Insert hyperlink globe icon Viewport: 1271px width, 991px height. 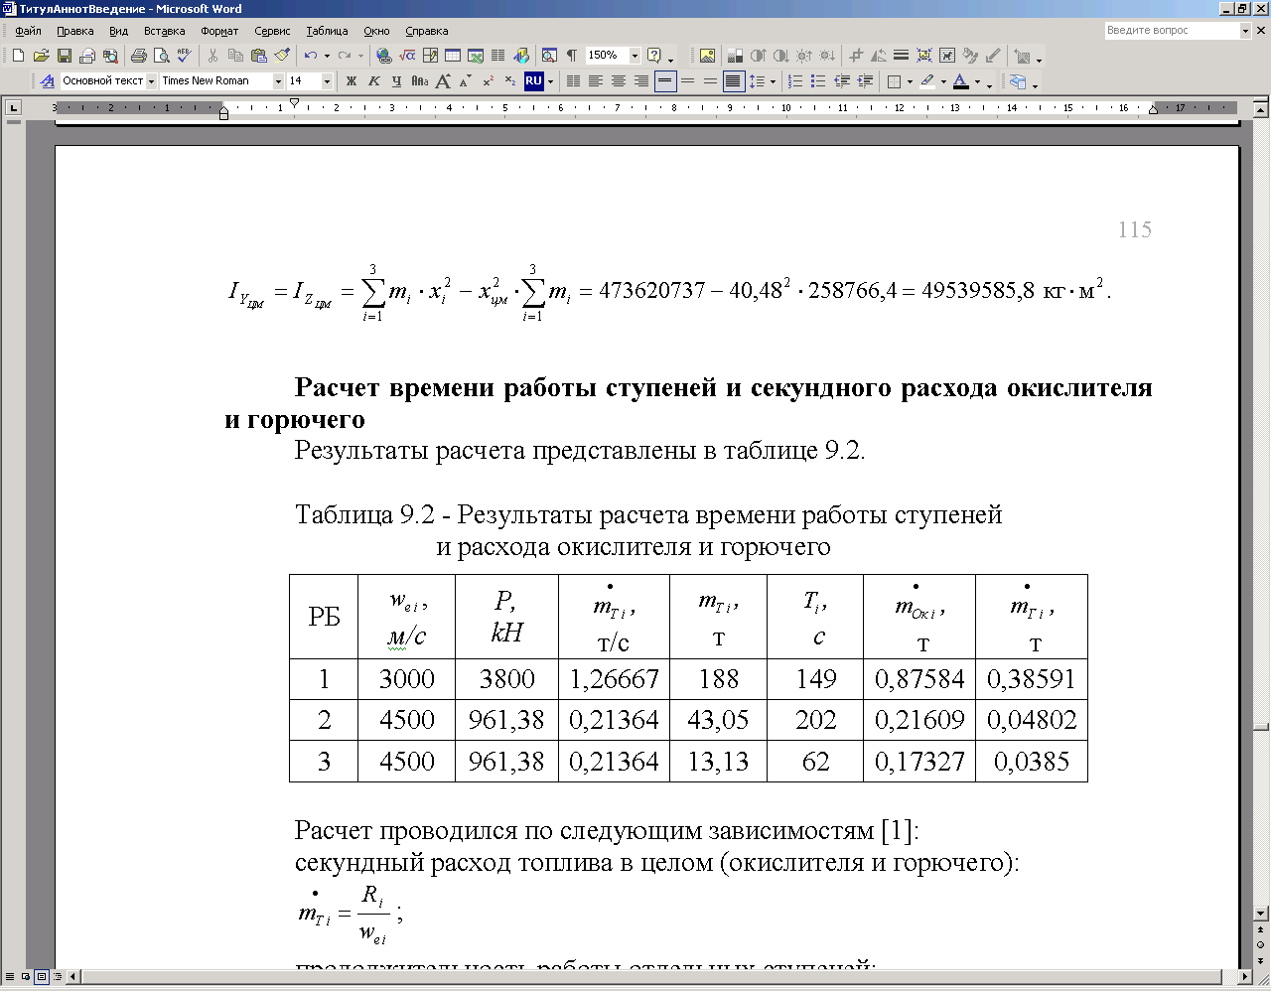point(383,56)
